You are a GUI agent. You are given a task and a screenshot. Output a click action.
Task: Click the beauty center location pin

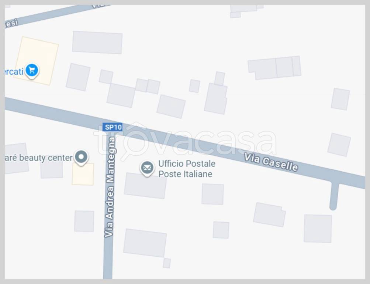81,158
